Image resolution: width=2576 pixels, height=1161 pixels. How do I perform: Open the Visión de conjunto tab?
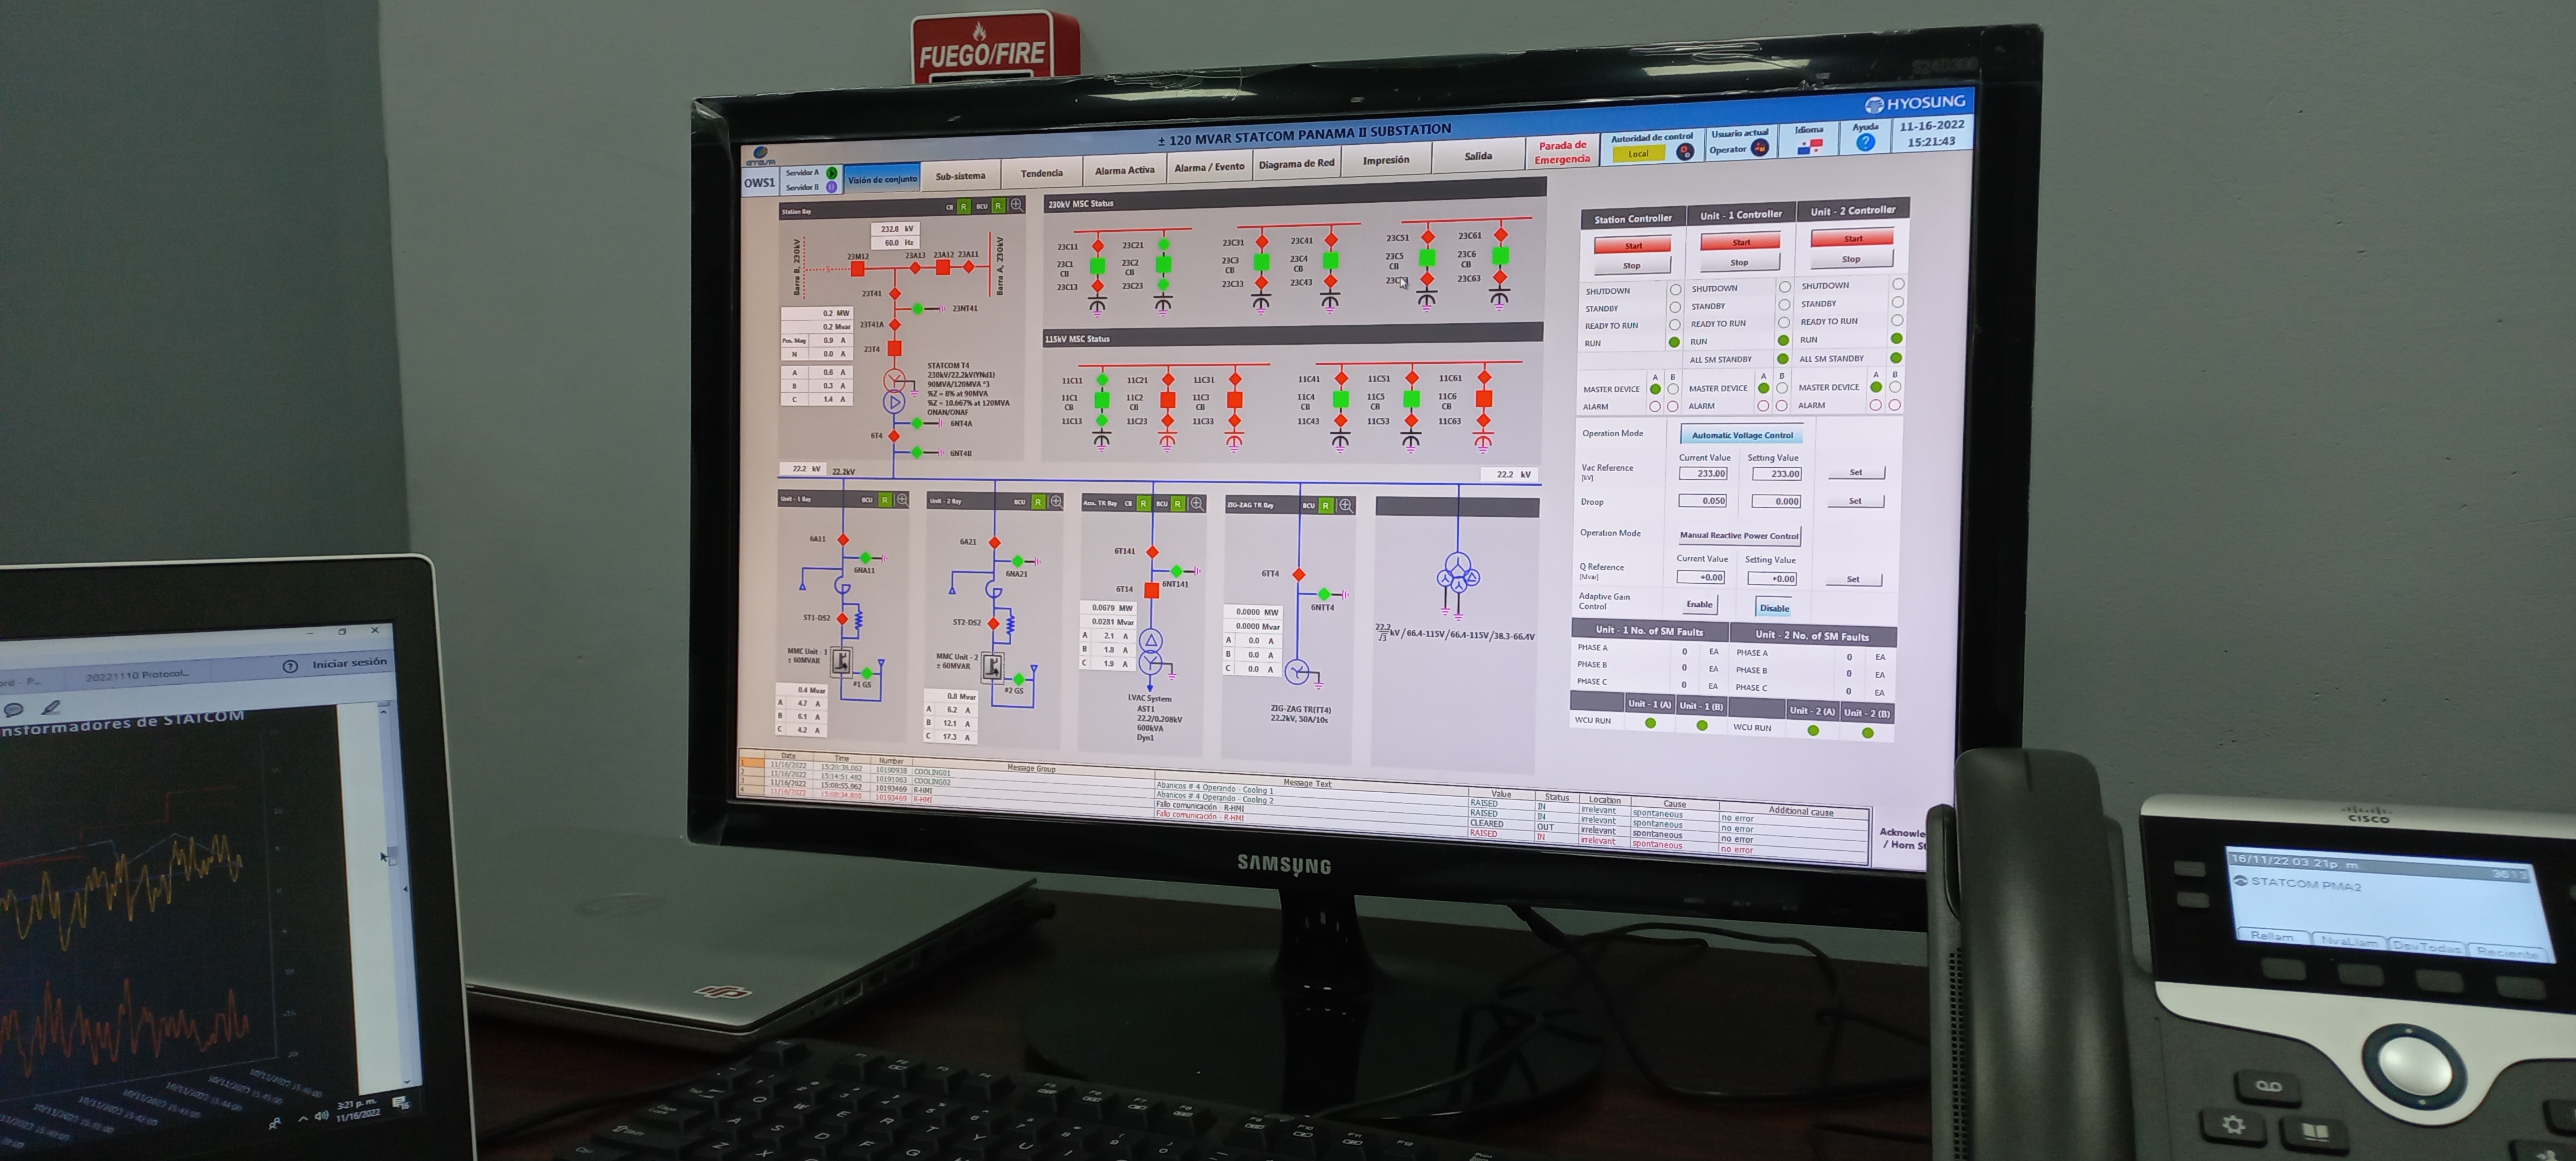tap(882, 179)
